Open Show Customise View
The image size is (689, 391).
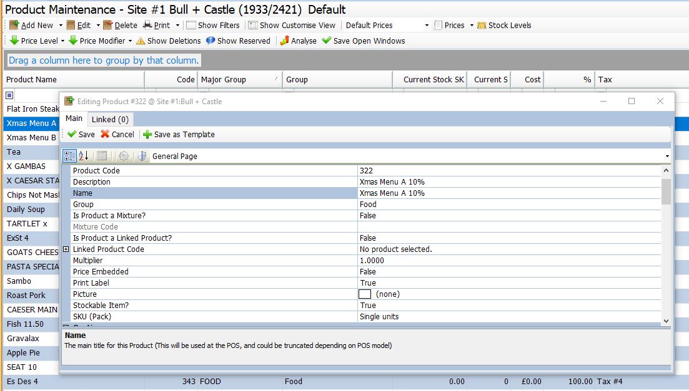coord(292,25)
